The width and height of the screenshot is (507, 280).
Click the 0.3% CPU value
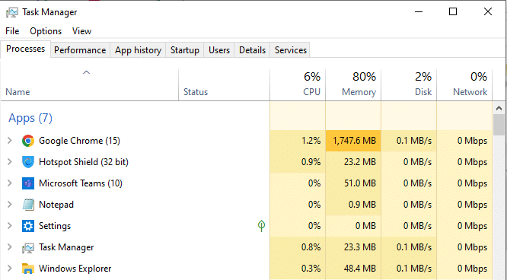[x=311, y=269]
